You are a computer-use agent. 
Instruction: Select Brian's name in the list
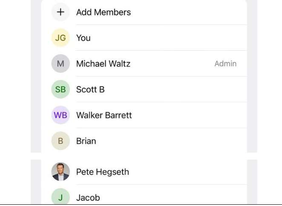click(86, 141)
